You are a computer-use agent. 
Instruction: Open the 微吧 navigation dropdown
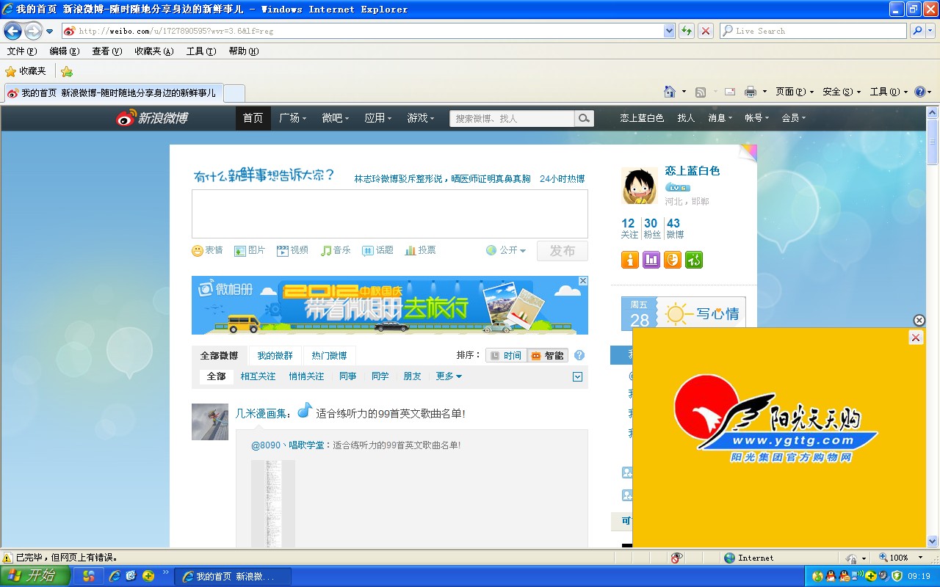click(335, 118)
